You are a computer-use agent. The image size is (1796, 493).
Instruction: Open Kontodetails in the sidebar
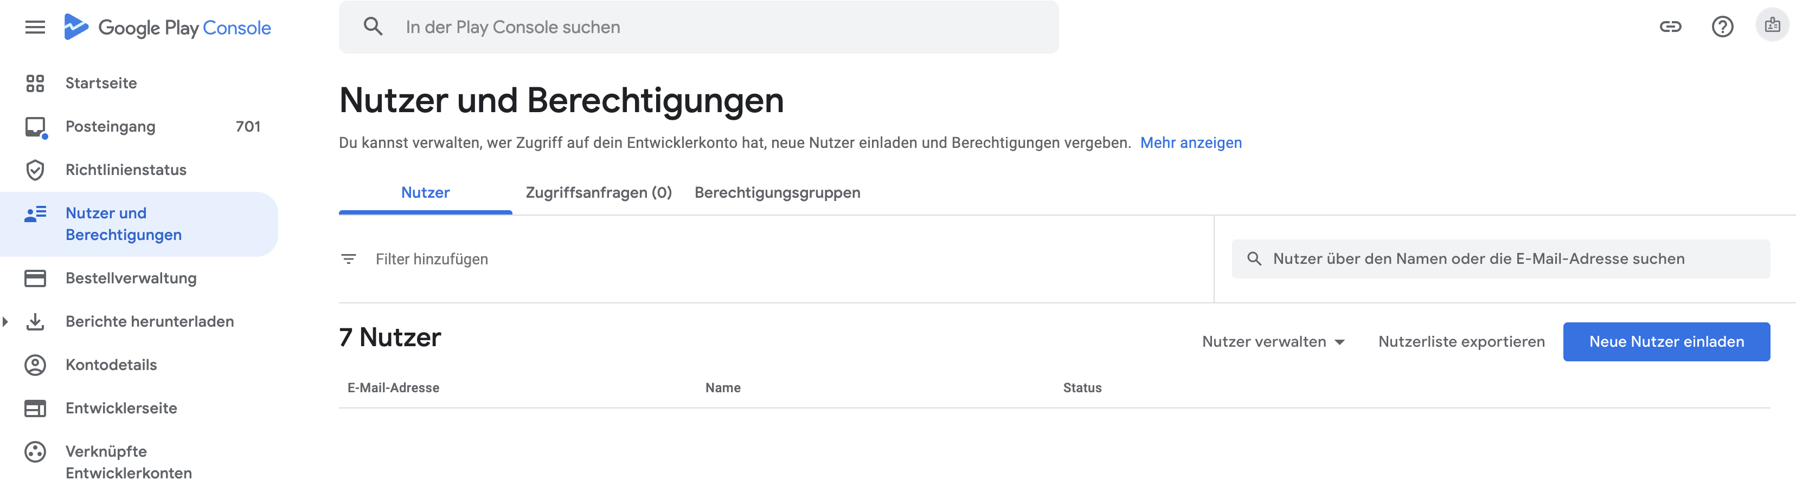[x=139, y=365]
